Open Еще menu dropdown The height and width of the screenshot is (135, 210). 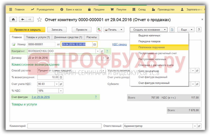186,30
